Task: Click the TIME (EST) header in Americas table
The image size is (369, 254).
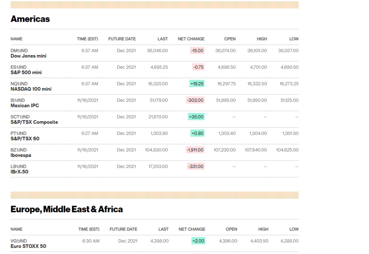Action: (x=87, y=39)
